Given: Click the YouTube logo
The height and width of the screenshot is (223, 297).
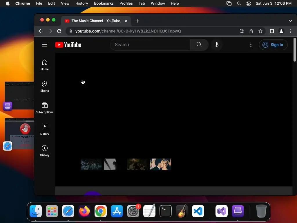Looking at the screenshot, I should [x=68, y=45].
